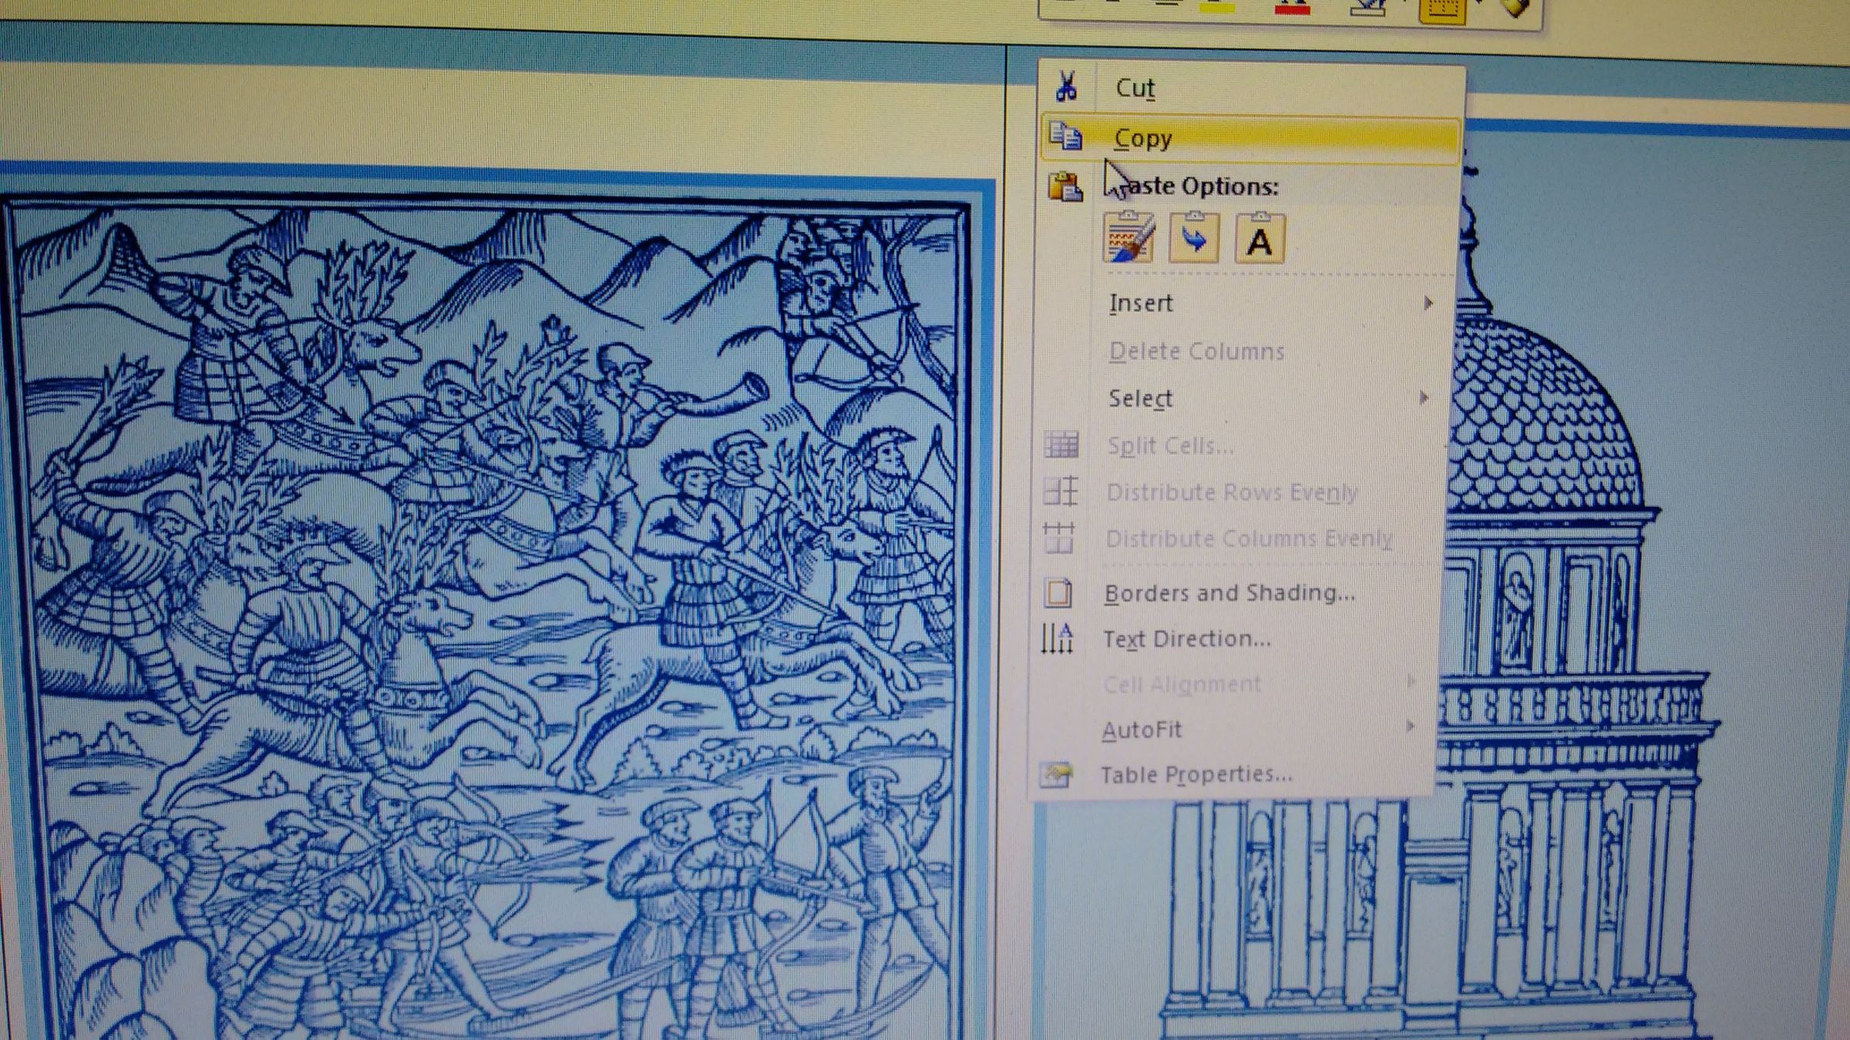
Task: Click the Borders and Shading icon
Action: 1058,592
